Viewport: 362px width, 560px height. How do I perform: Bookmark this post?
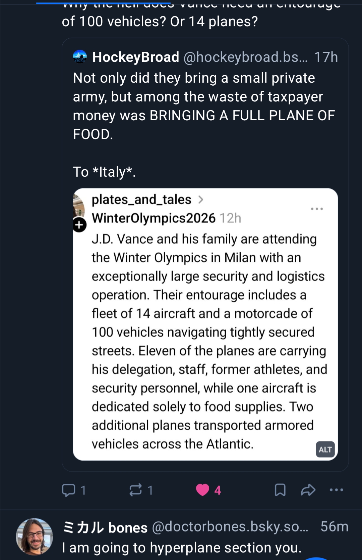point(280,490)
